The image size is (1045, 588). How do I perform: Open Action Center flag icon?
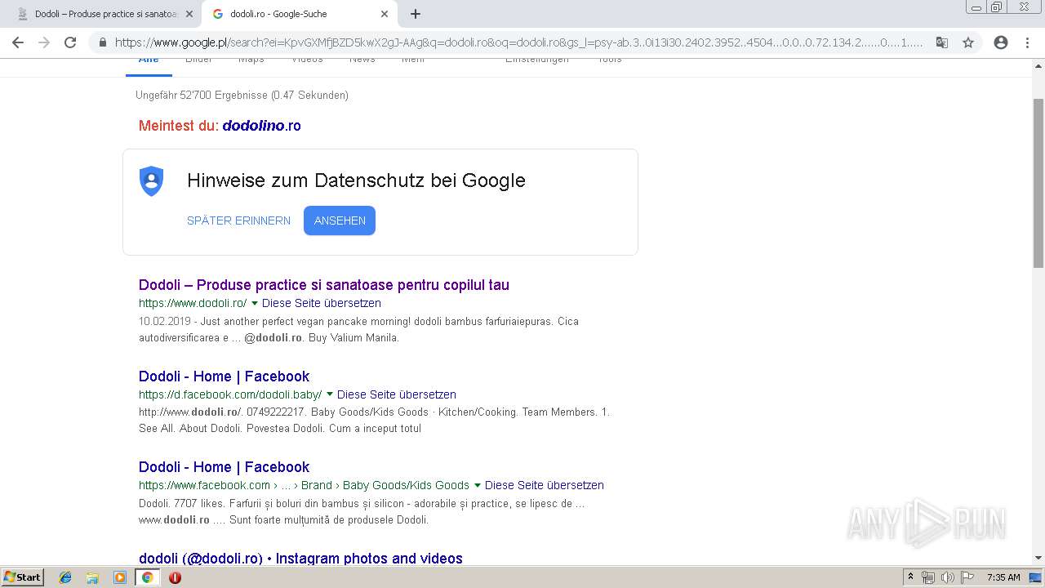tap(967, 577)
